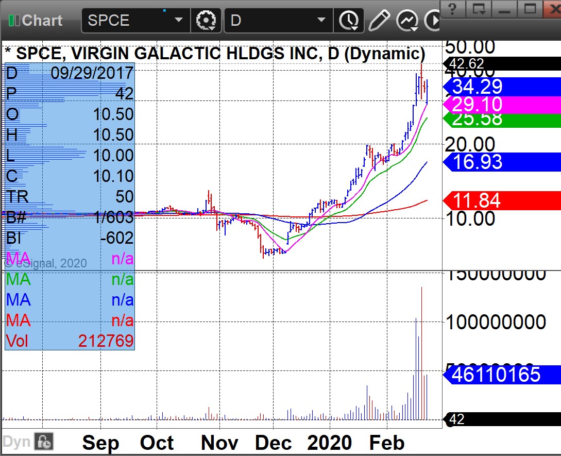Click the 20.00 price axis label
561x456 pixels.
click(x=470, y=144)
